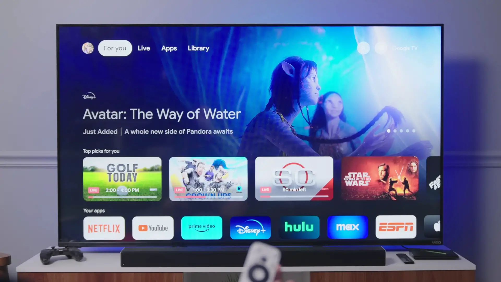
Task: Switch to the Apps tab
Action: point(169,48)
